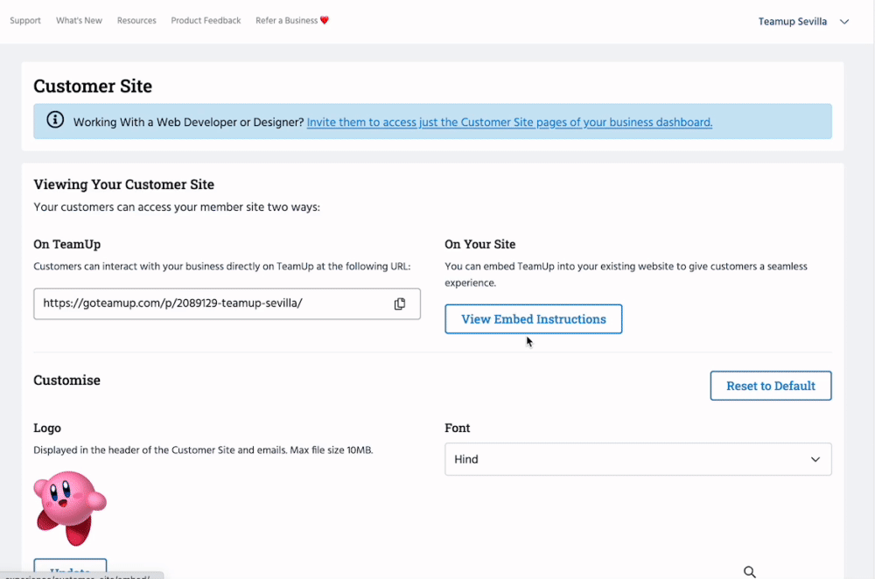Click the 'Working With a Web Developer or Designer?' text

[x=189, y=122]
